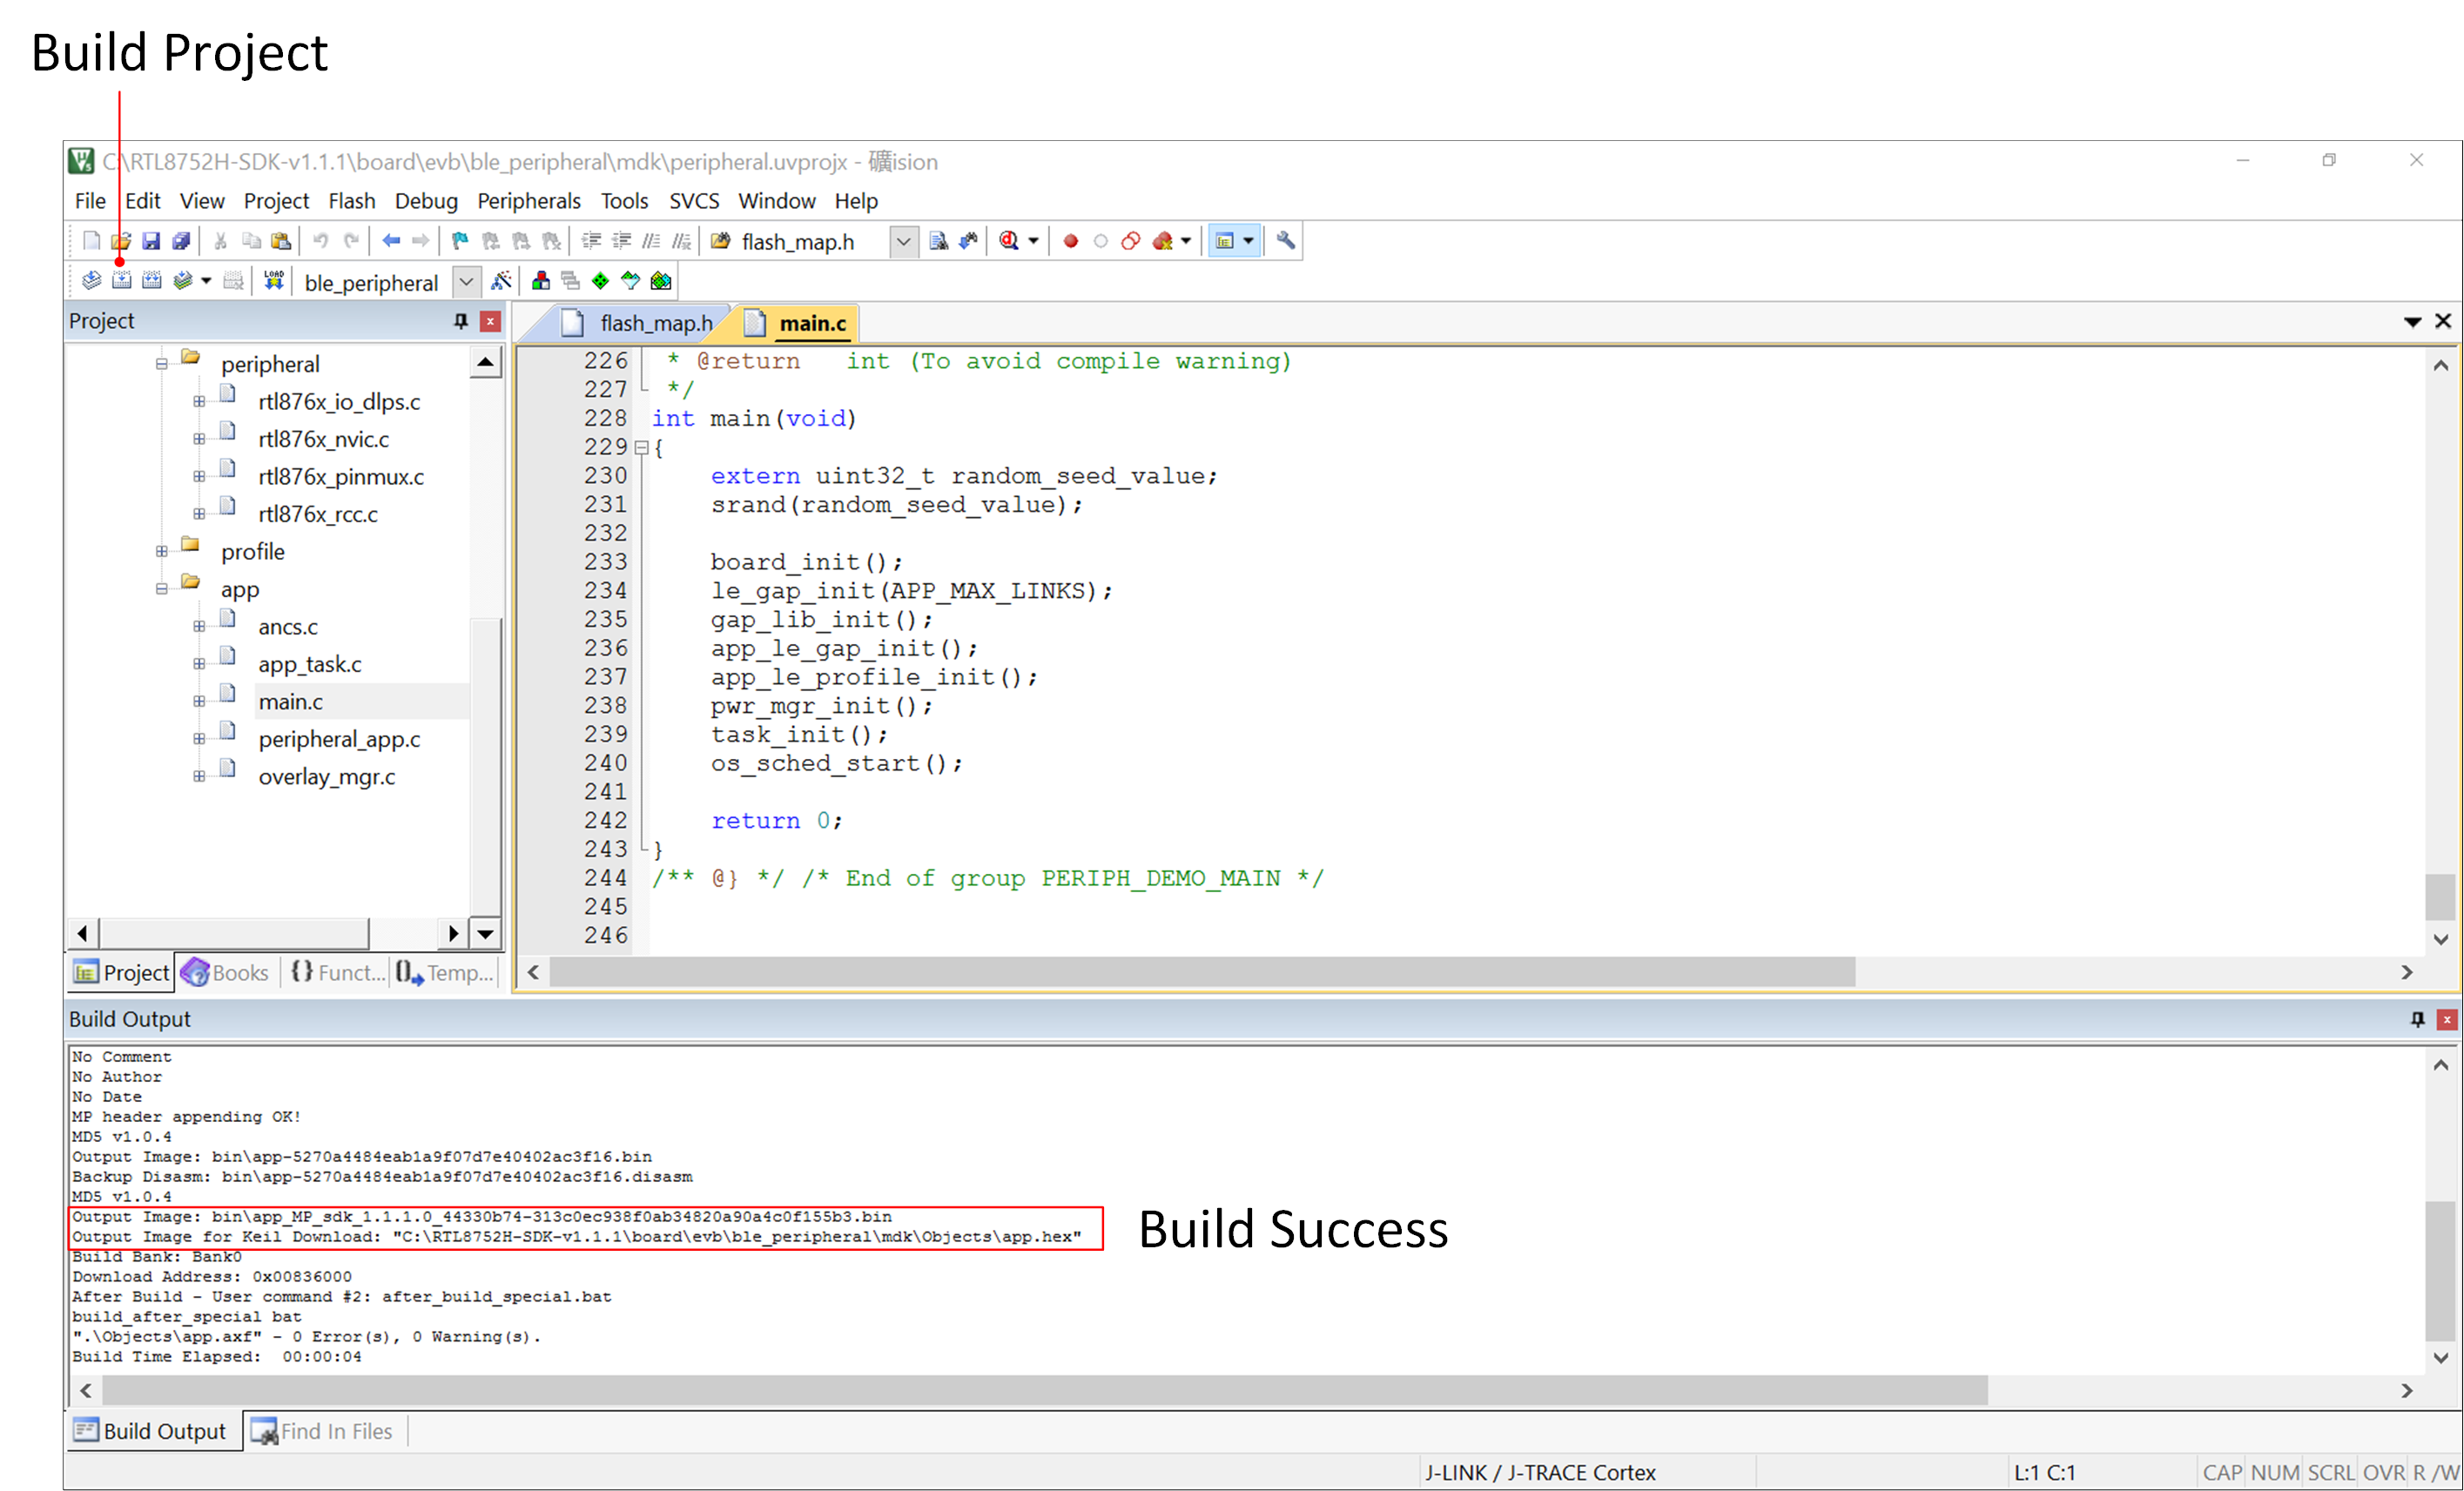Open Options for Target magic wand icon
Screen dimensions: 2464x1491
[x=501, y=281]
